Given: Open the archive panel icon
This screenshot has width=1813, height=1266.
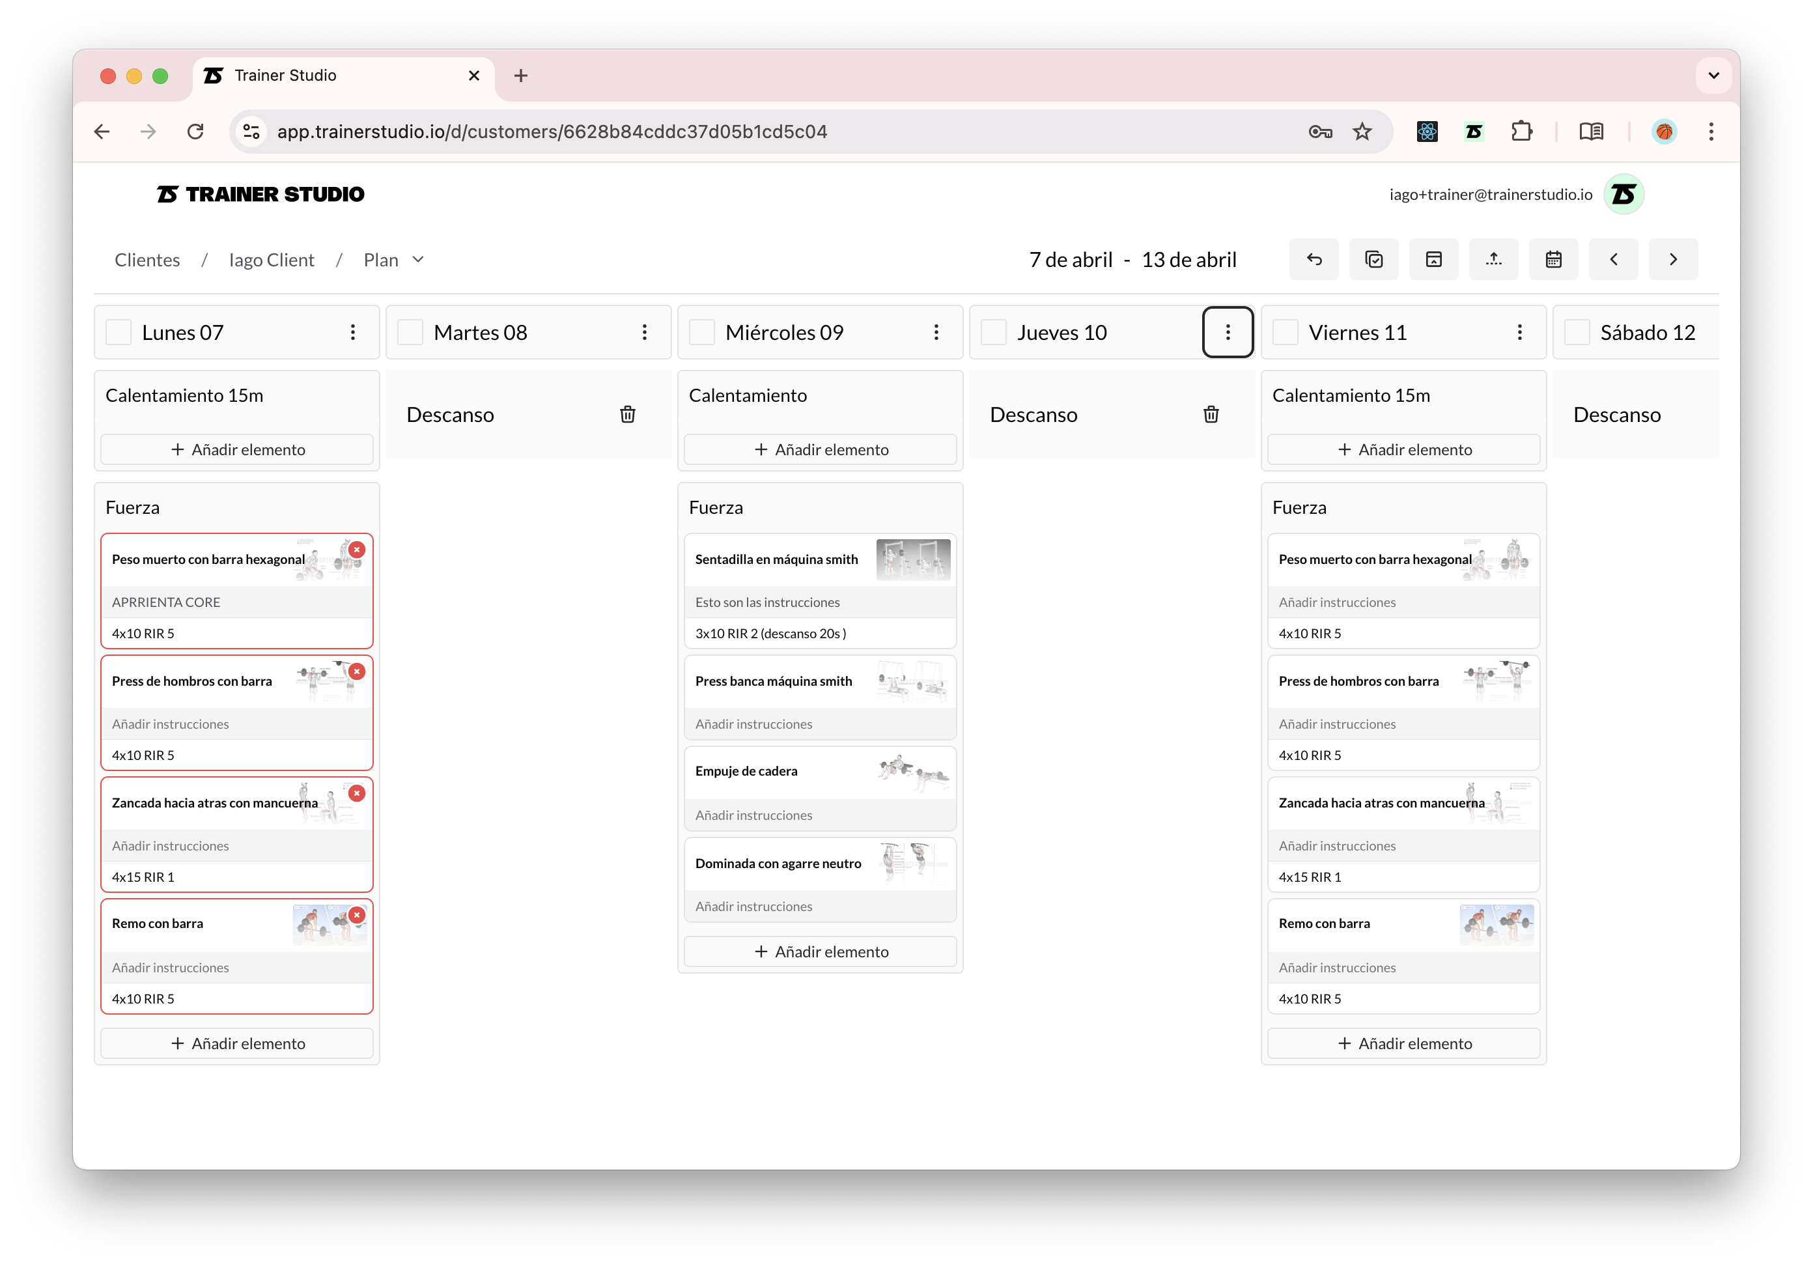Looking at the screenshot, I should click(x=1434, y=259).
